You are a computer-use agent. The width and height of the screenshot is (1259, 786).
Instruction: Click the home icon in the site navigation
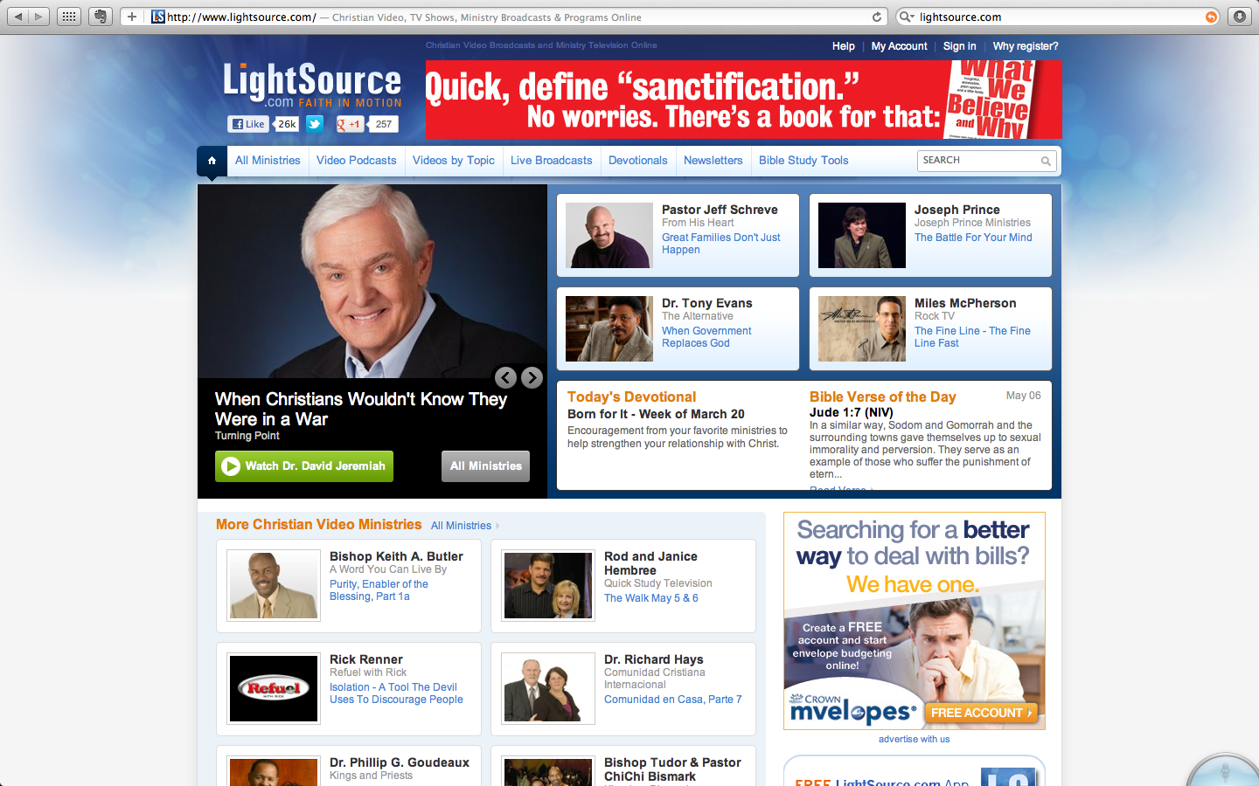[x=212, y=161]
